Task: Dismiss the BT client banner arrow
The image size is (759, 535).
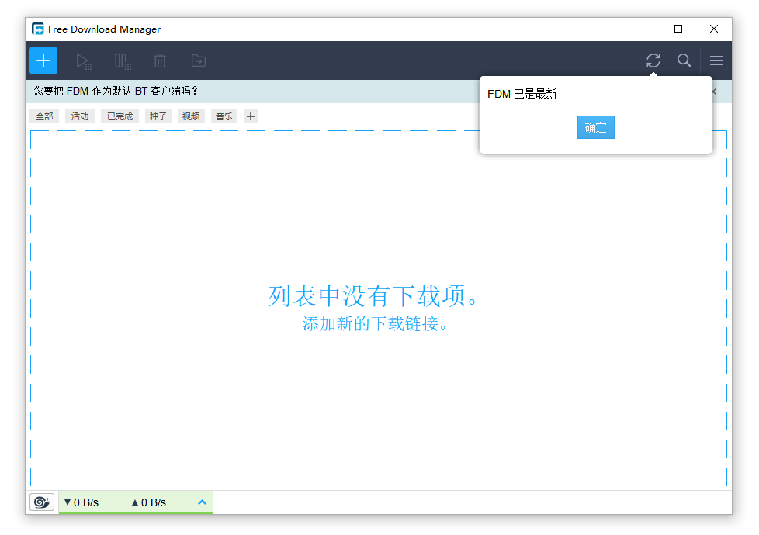Action: [715, 91]
